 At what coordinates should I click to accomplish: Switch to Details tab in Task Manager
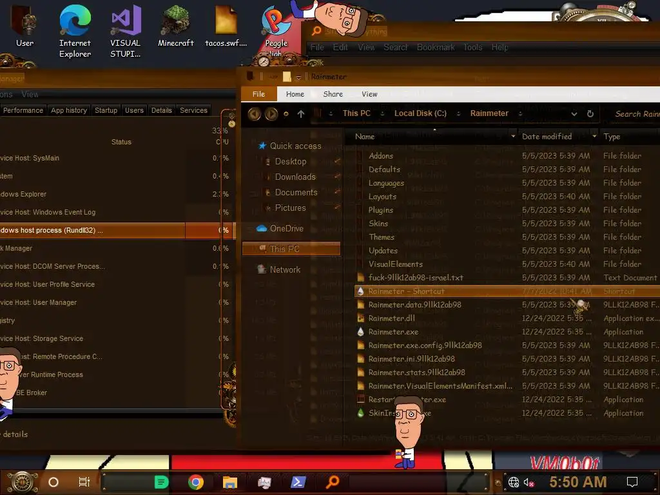tap(162, 110)
